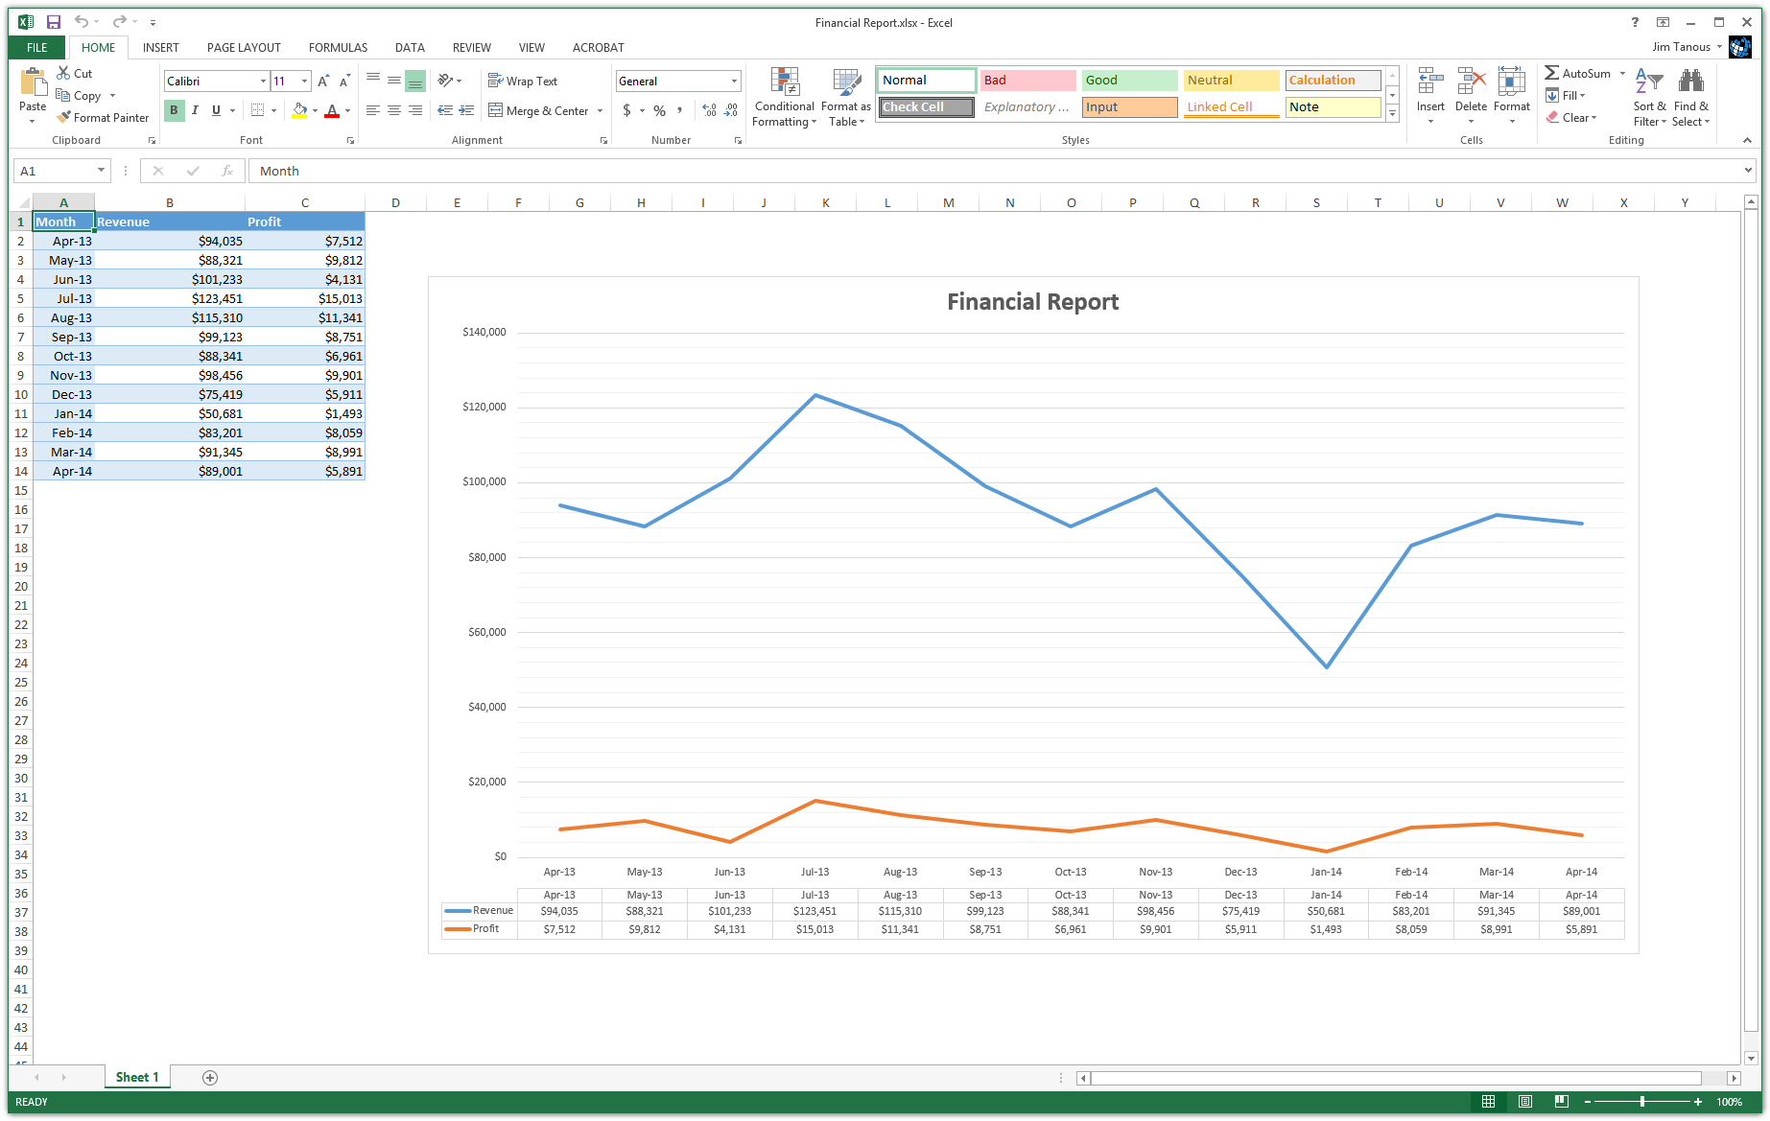The image size is (1770, 1121).
Task: Toggle Bold formatting
Action: (174, 110)
